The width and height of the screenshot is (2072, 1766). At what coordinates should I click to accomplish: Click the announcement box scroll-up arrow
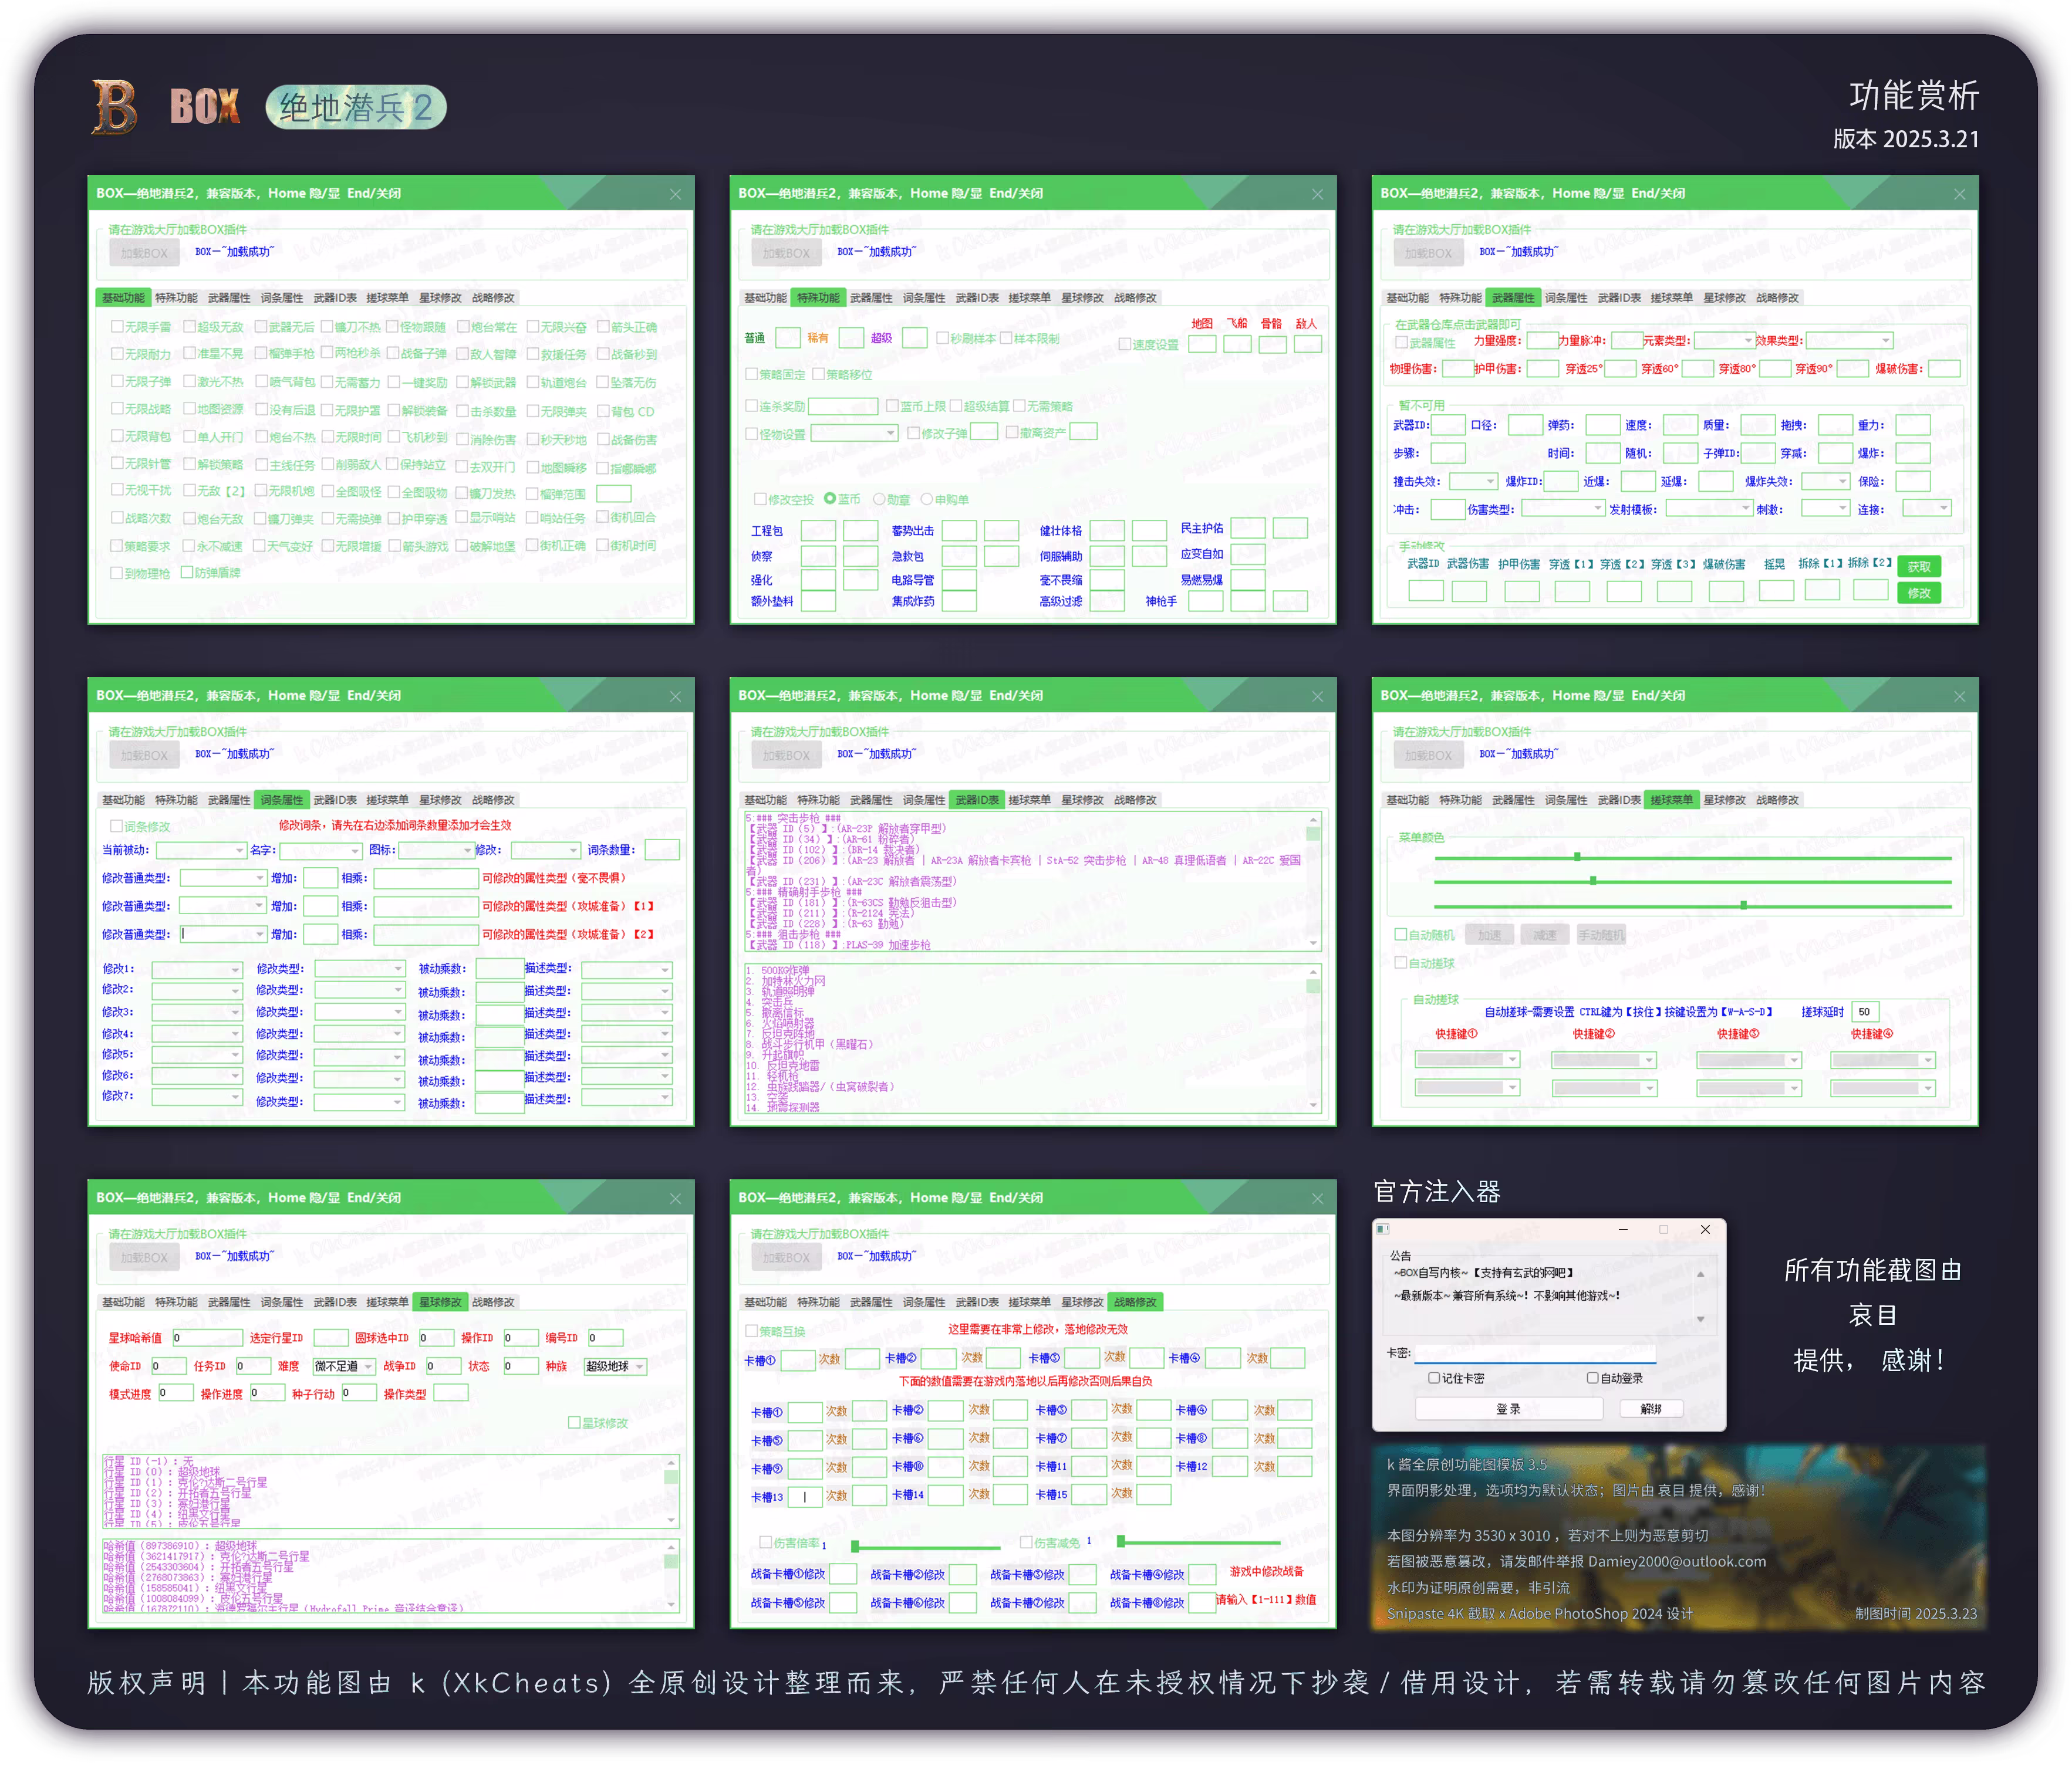[x=1700, y=1274]
